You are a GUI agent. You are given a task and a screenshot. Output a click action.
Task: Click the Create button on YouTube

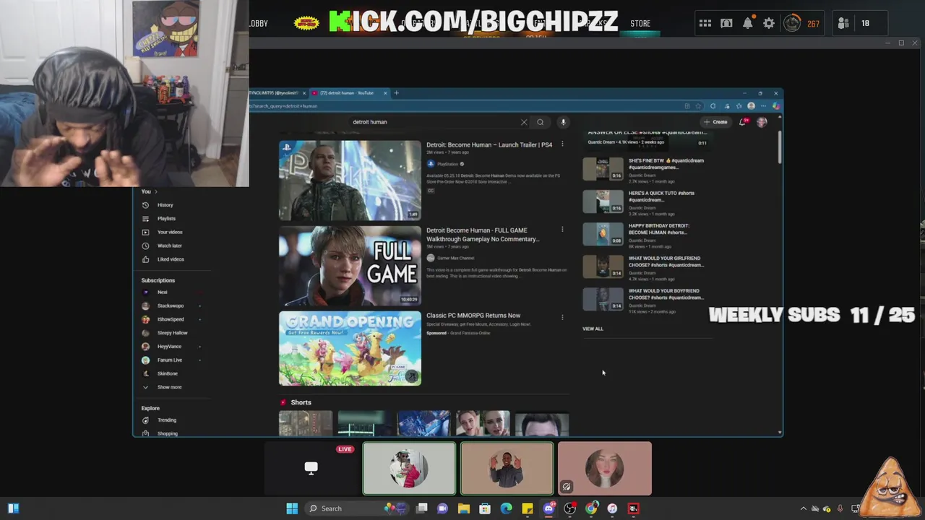716,122
